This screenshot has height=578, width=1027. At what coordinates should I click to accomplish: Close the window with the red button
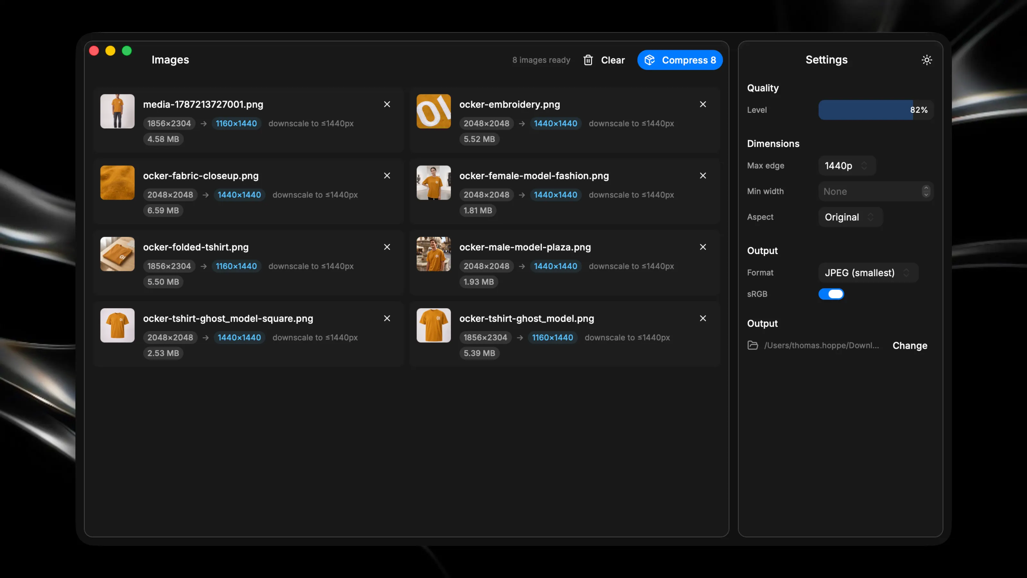pyautogui.click(x=94, y=51)
